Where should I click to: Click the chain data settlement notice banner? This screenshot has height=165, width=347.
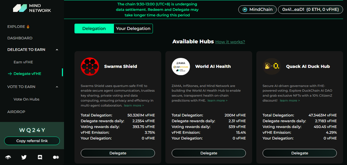[x=157, y=9]
